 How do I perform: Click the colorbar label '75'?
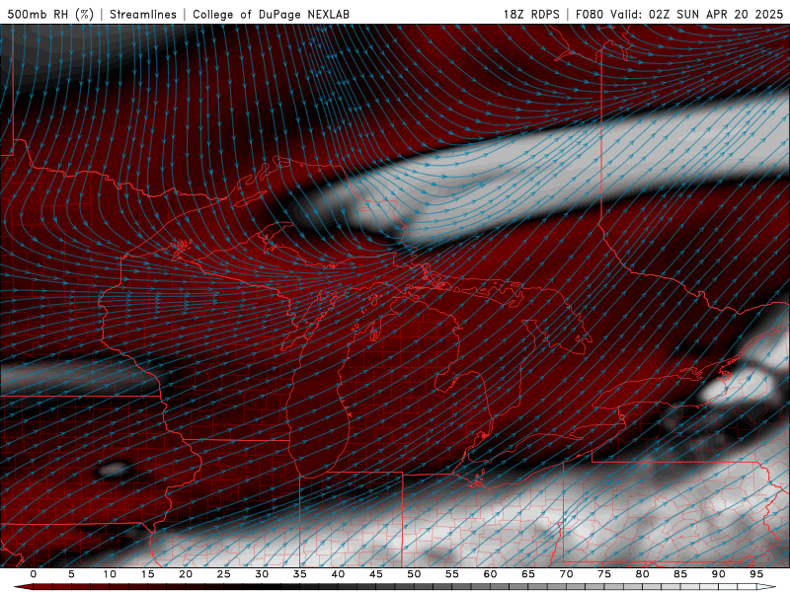point(604,574)
